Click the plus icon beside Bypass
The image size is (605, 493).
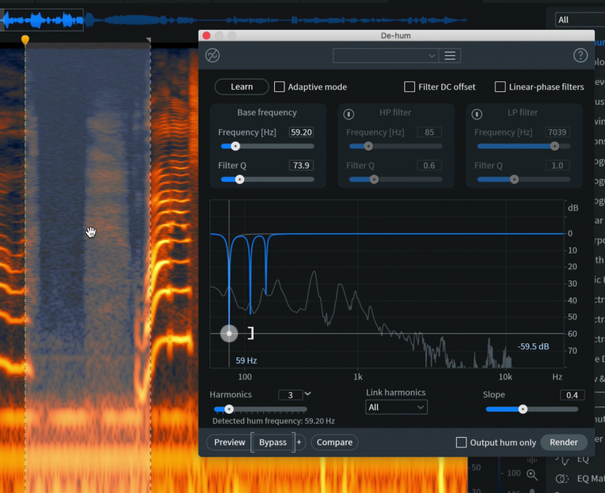pos(299,443)
